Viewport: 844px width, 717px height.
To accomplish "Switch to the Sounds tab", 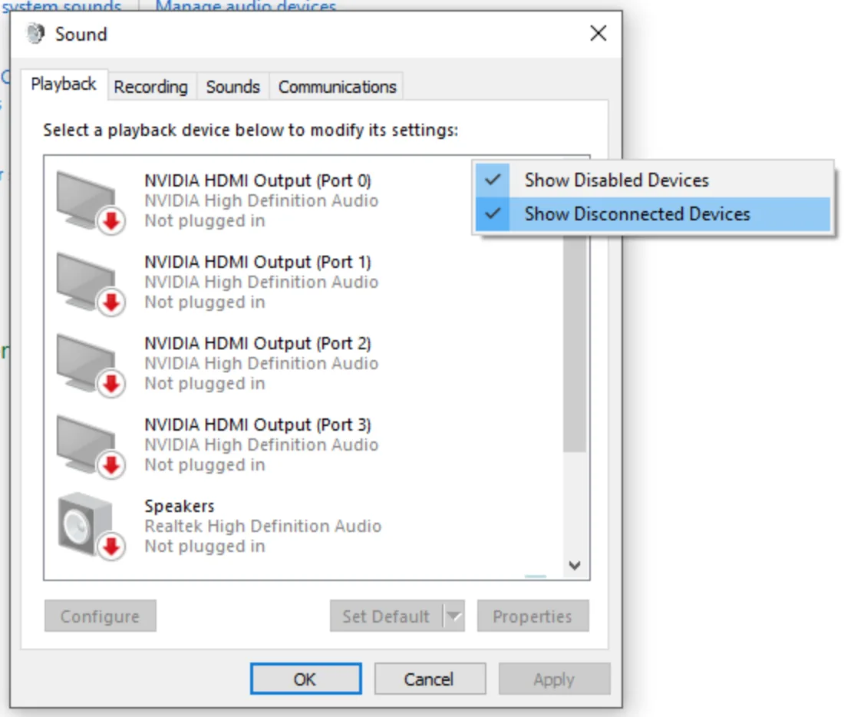I will [233, 87].
